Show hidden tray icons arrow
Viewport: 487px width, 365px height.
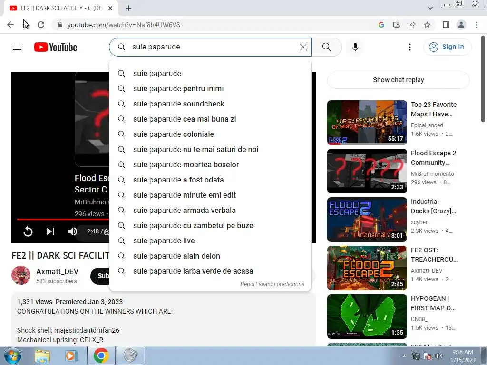404,356
